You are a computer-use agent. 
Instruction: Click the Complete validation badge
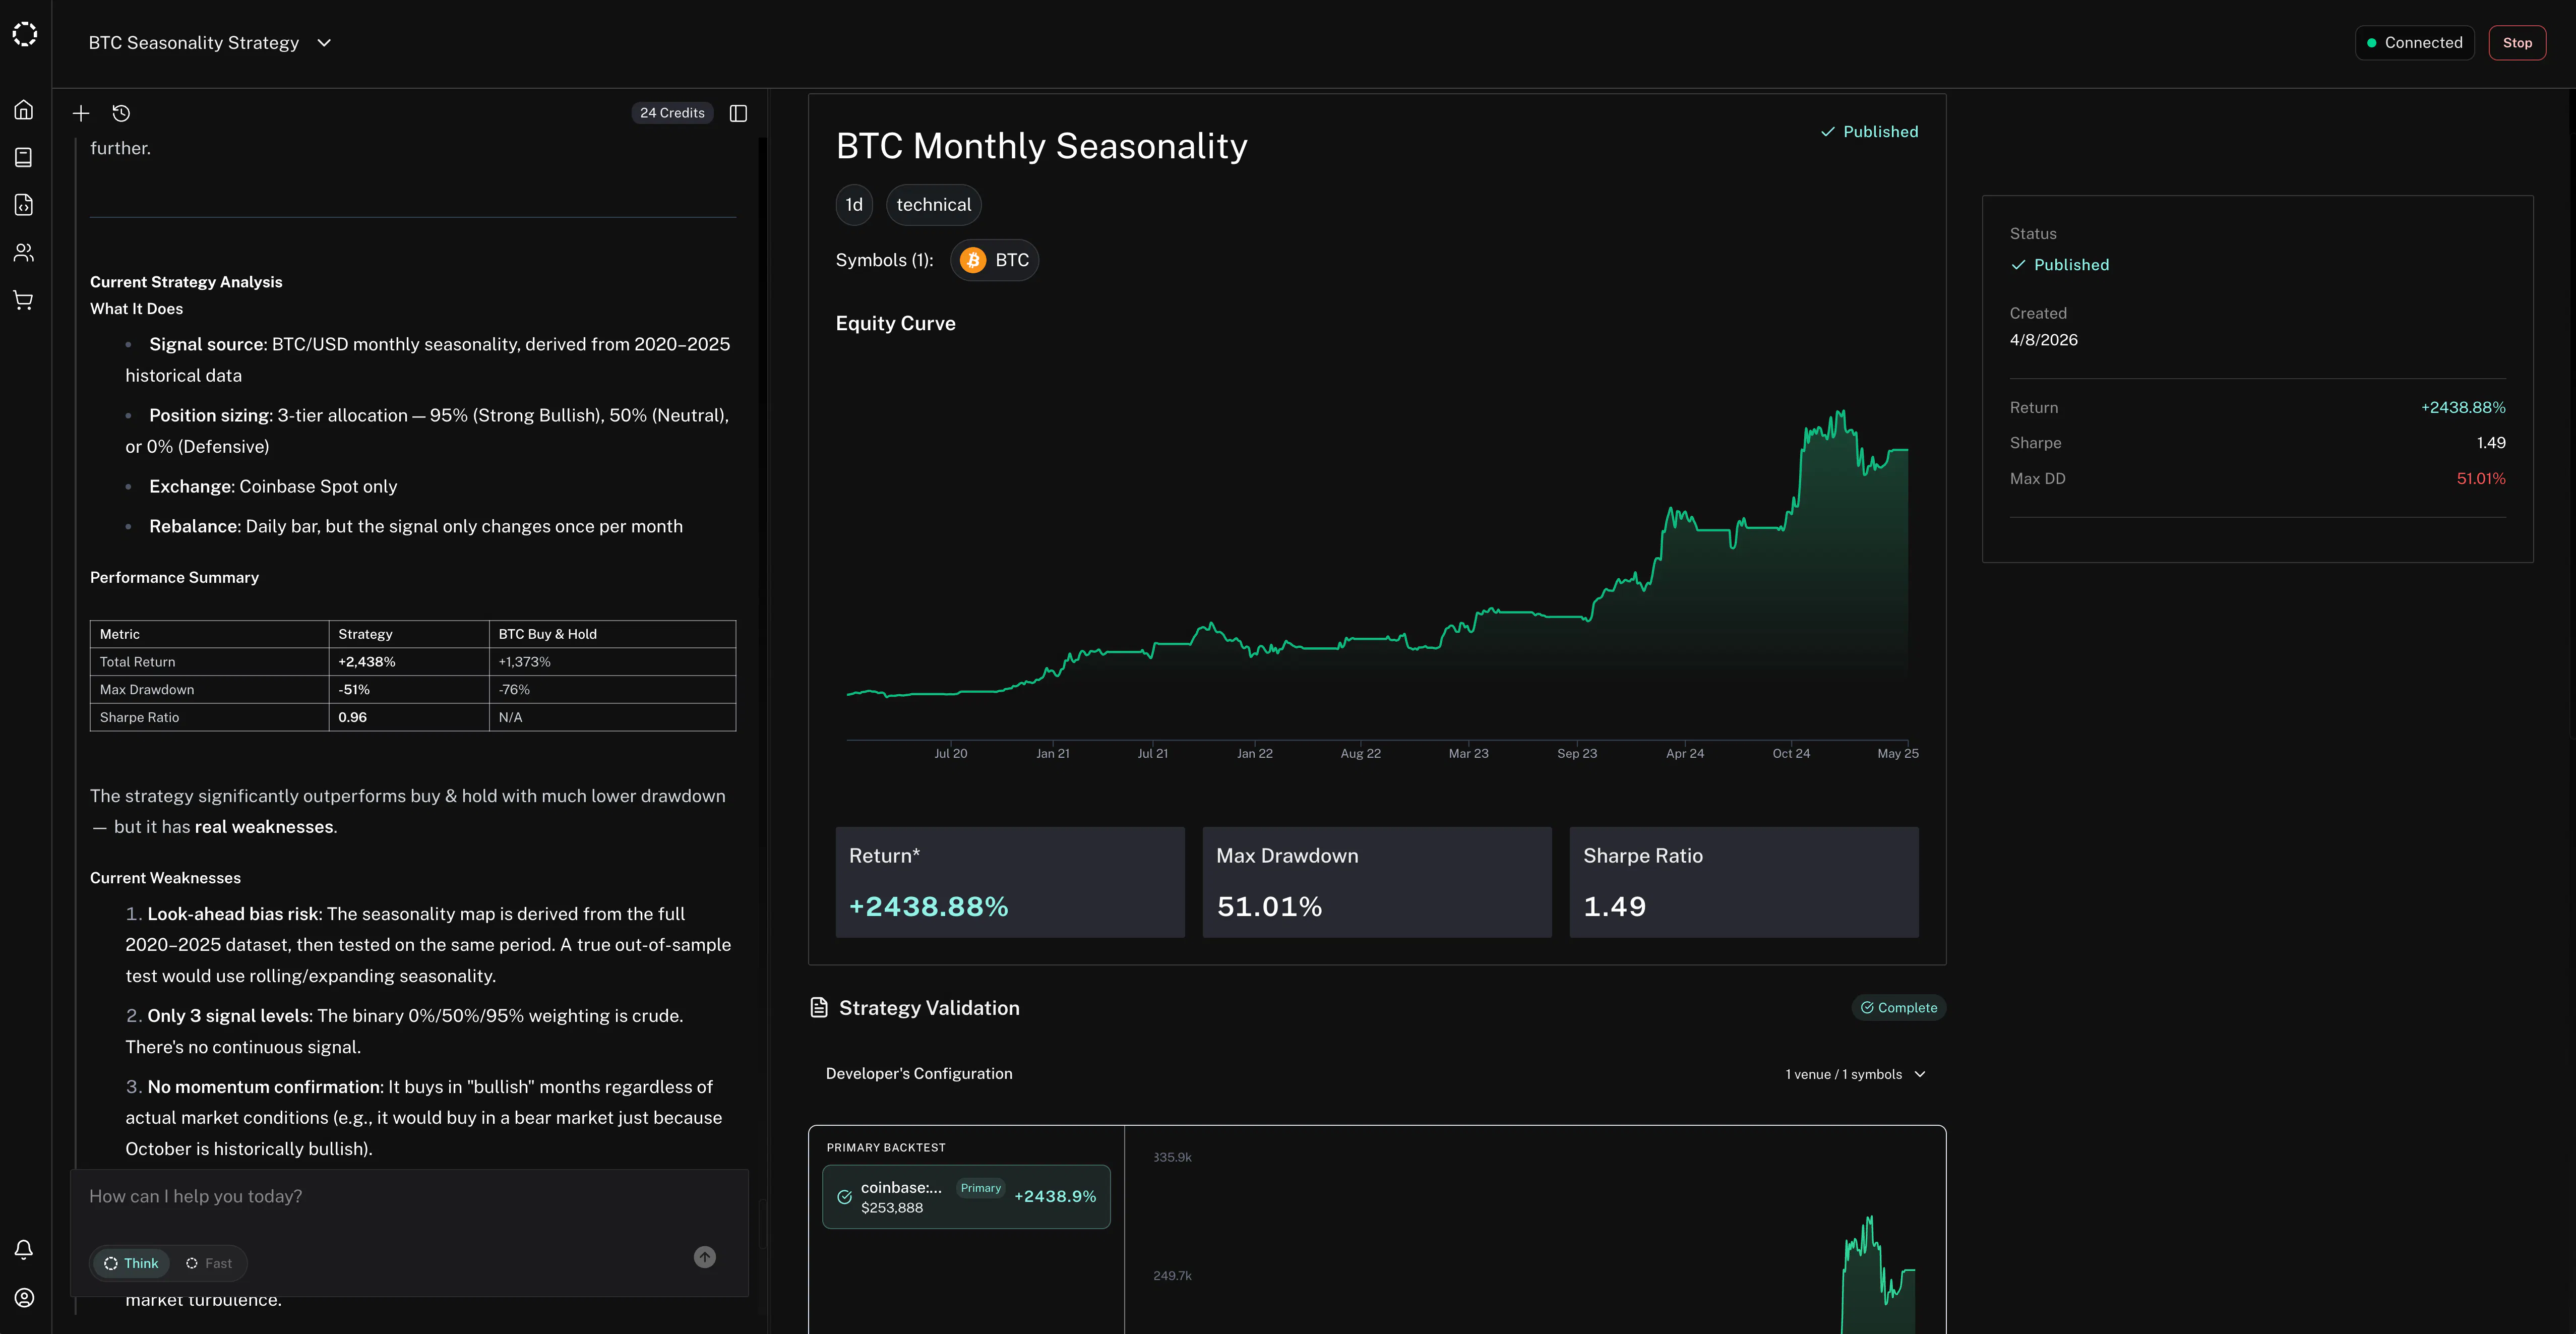(x=1898, y=1008)
